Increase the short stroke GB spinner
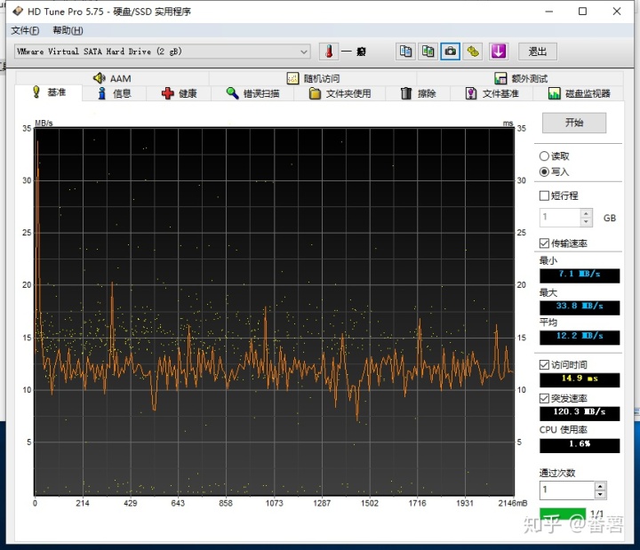 point(586,213)
